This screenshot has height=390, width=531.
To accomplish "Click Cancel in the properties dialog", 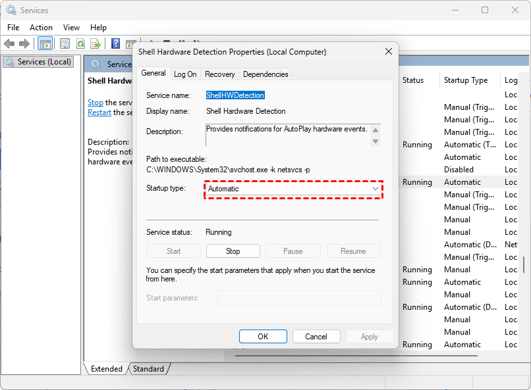I will pyautogui.click(x=316, y=336).
